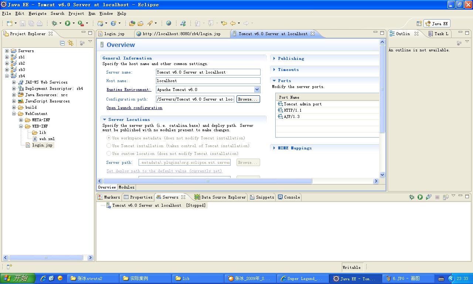The height and width of the screenshot is (284, 473).
Task: Select Use custom location radio option
Action: [x=109, y=153]
